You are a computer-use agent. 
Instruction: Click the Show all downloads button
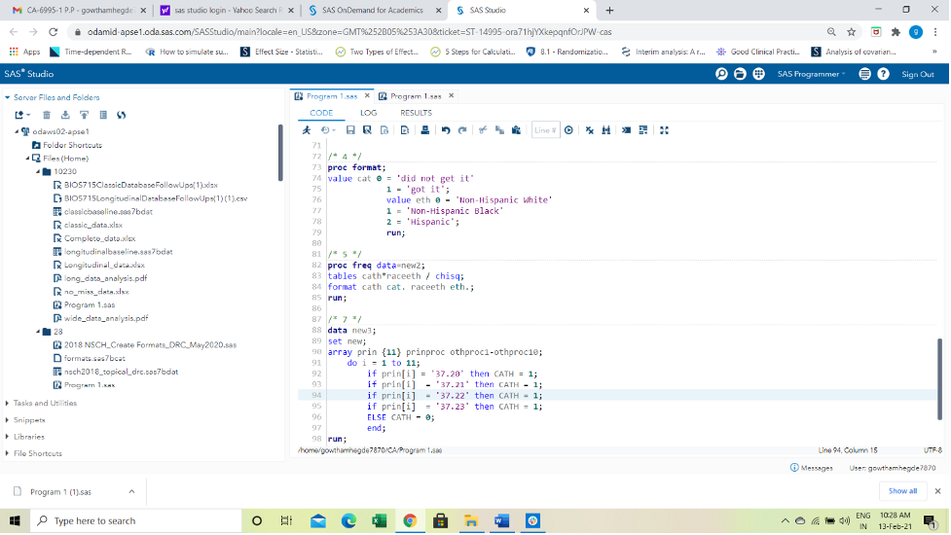902,491
